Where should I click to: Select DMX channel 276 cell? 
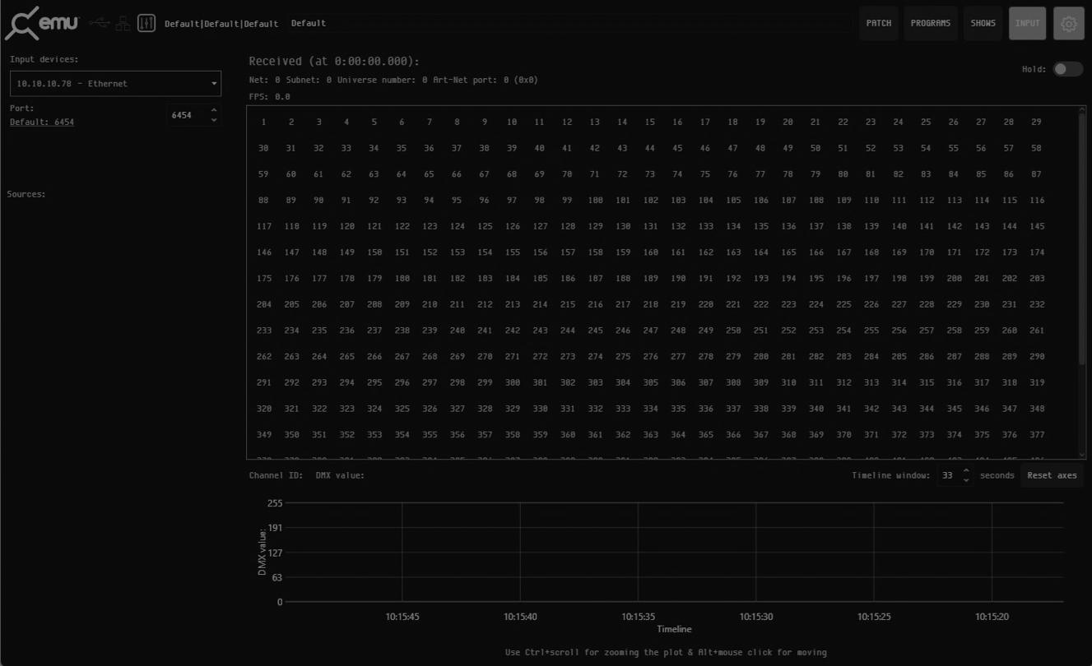pos(650,357)
